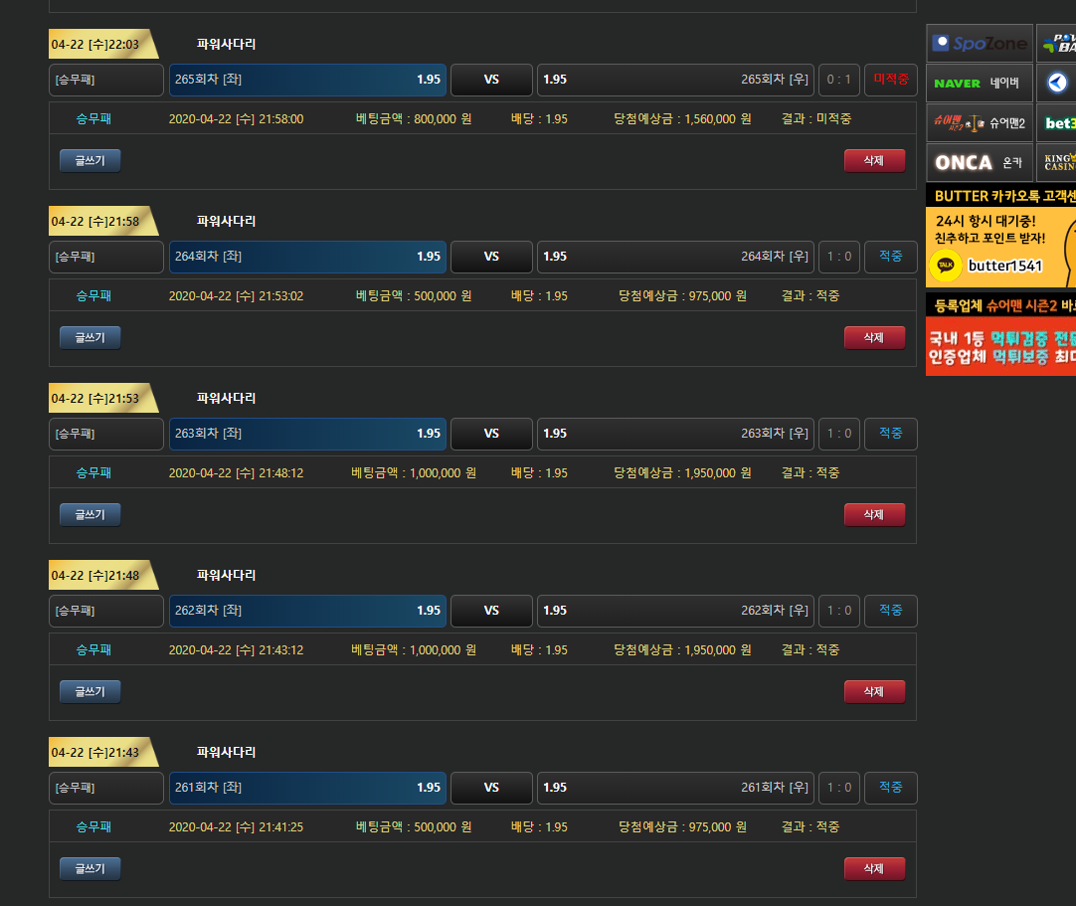Click the 적중 result badge for 263회차
Viewport: 1076px width, 906px height.
point(890,434)
